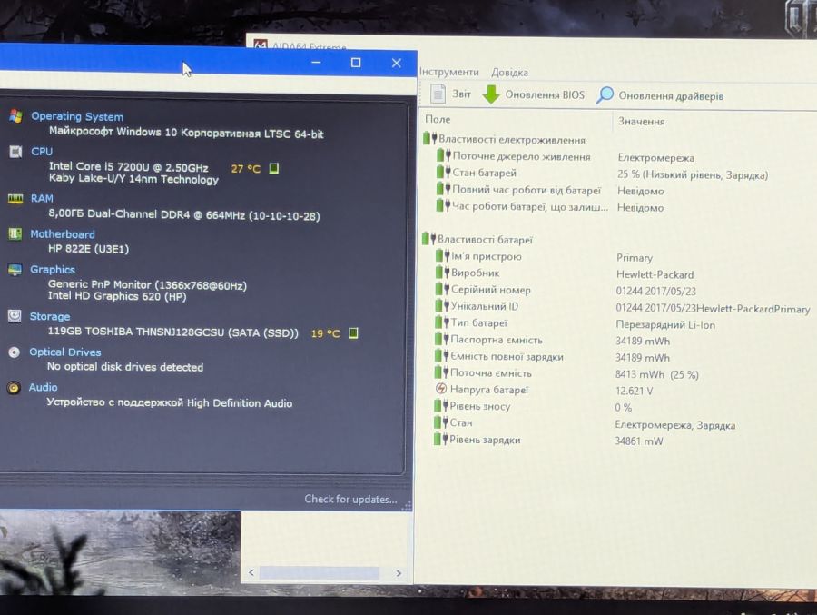817x615 pixels.
Task: Click the magnifier Оновлення драйверів icon
Action: point(605,95)
